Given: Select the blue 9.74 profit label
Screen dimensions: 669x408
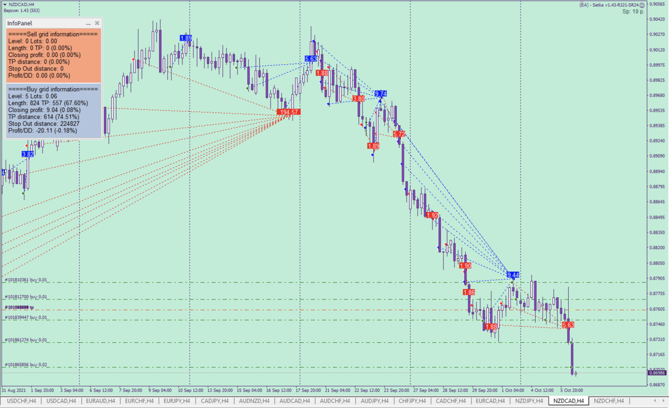Looking at the screenshot, I should (x=381, y=94).
